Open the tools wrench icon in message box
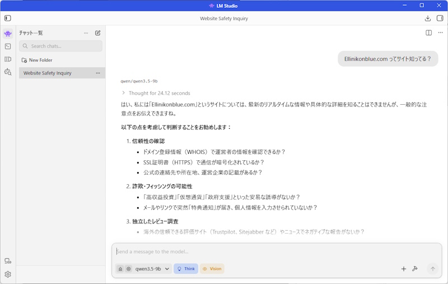 click(x=415, y=269)
